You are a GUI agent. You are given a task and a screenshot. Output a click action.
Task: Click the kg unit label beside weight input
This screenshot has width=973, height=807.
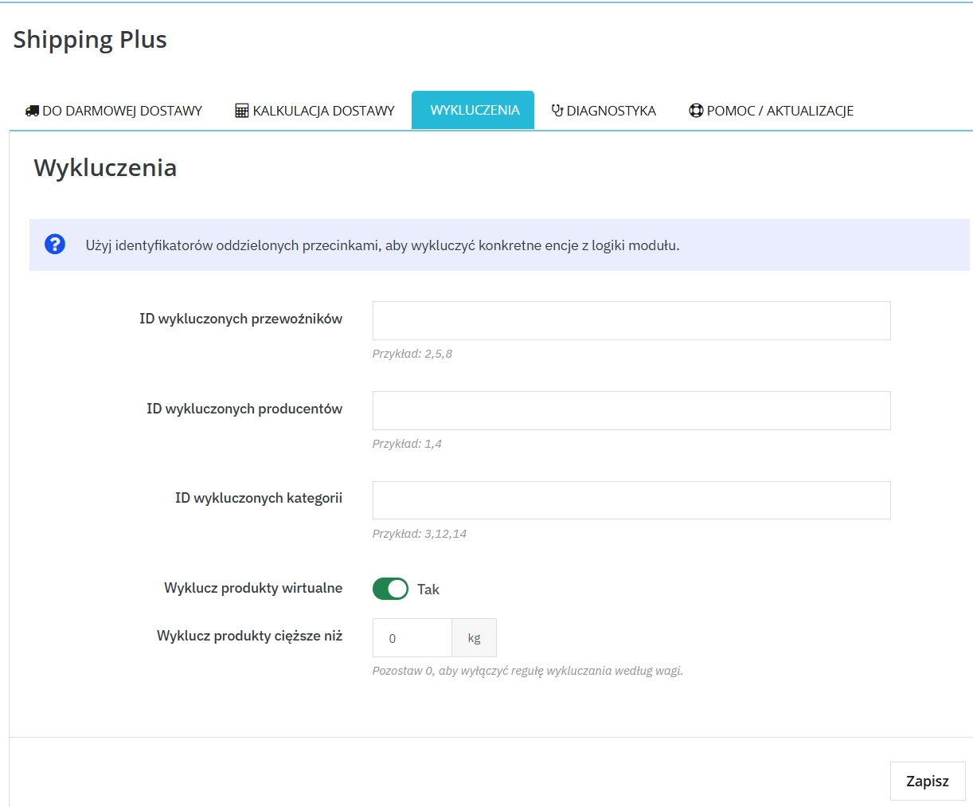point(474,637)
